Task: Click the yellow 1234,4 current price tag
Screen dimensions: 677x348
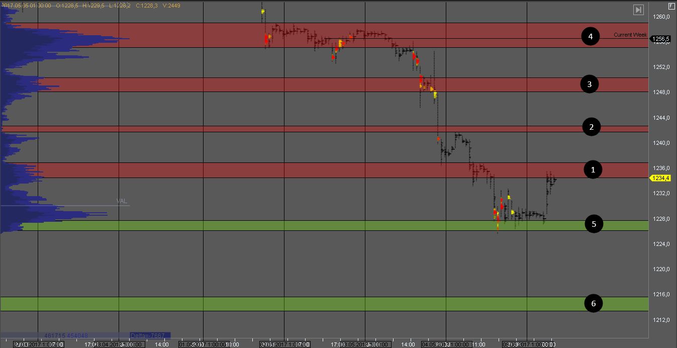Action: 660,178
